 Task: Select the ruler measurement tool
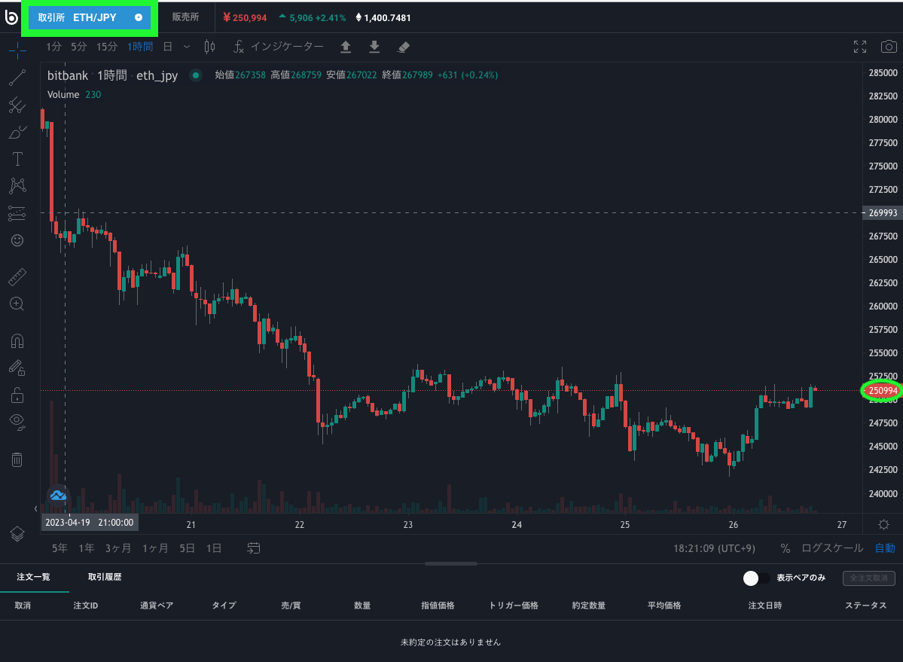pos(17,276)
